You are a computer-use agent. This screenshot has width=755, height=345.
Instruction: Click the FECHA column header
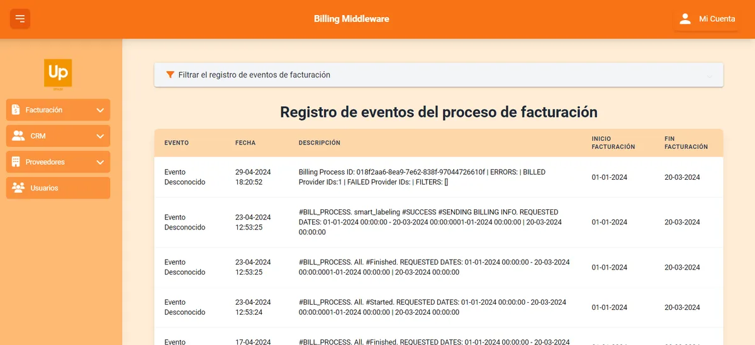[x=245, y=143]
